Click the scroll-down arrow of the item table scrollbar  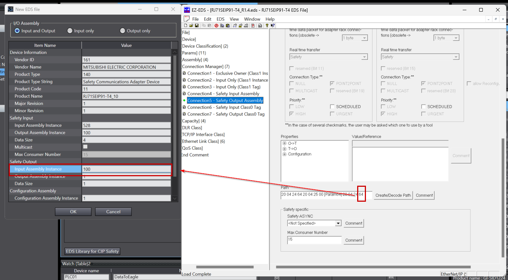(175, 198)
